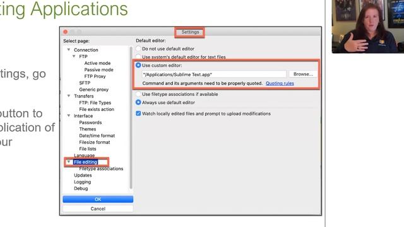Screen dimensions: 404x227
Task: Dismiss dialog with Cancel button
Action: (98, 209)
